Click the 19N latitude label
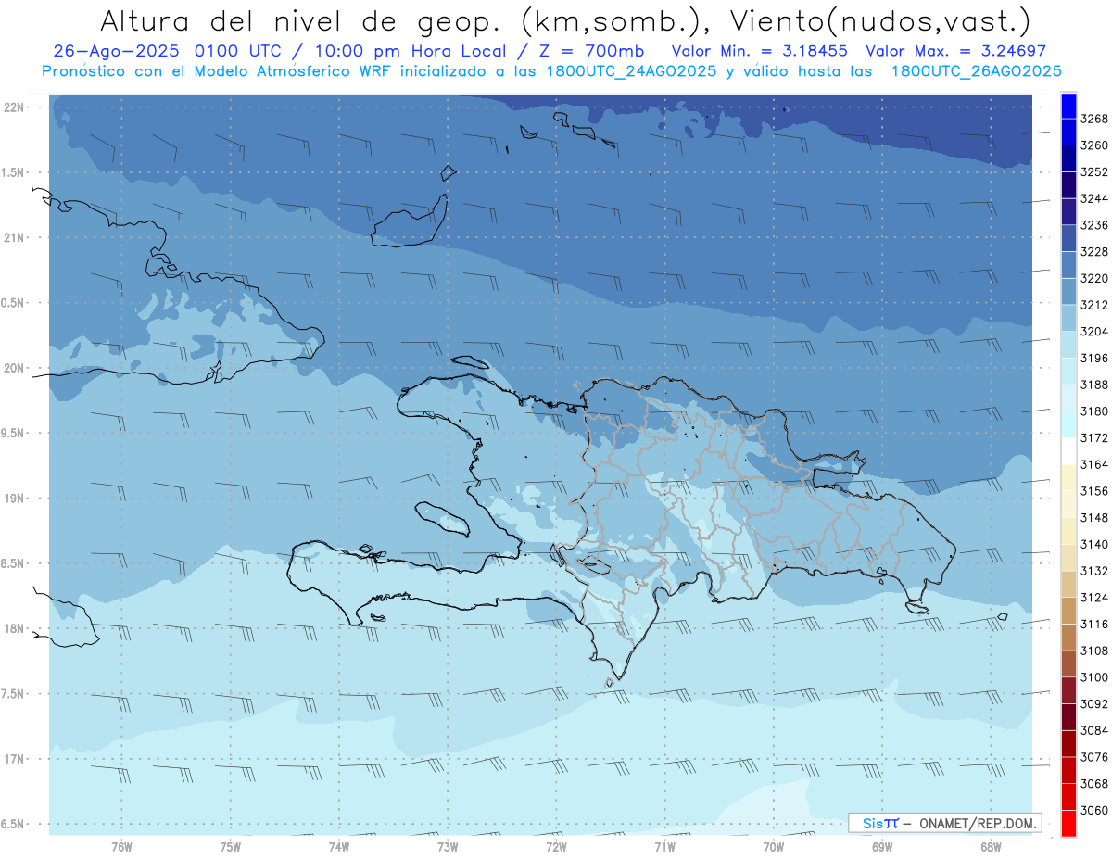 point(15,499)
